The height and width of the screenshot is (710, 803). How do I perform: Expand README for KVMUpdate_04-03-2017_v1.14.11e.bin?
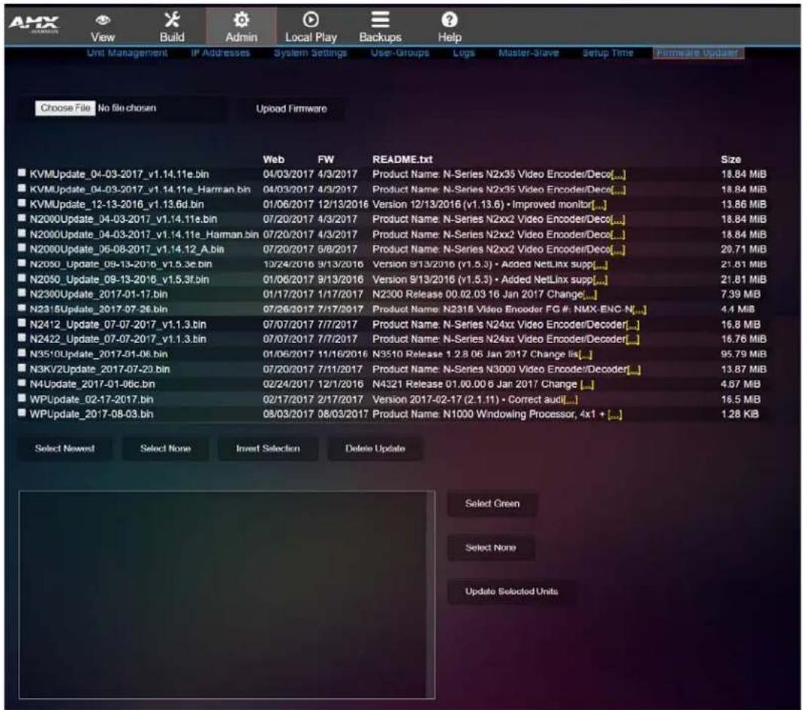click(618, 175)
